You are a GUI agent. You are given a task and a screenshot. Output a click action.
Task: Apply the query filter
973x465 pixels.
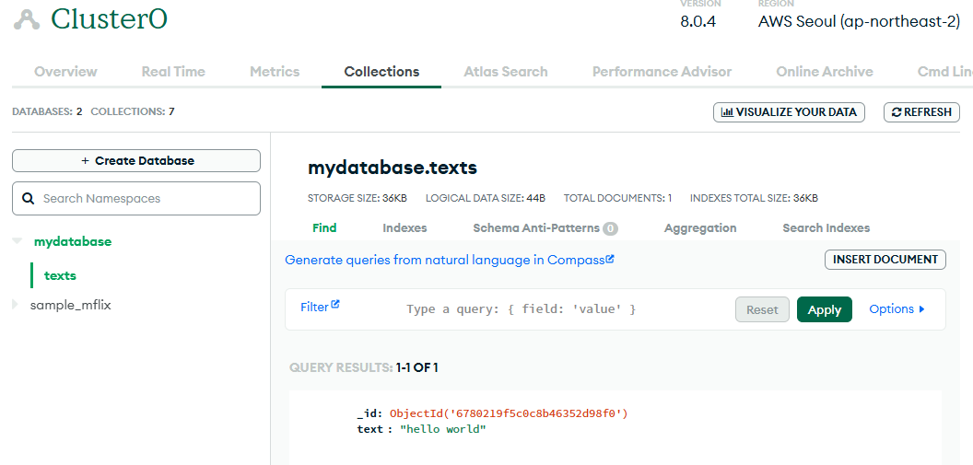point(824,309)
